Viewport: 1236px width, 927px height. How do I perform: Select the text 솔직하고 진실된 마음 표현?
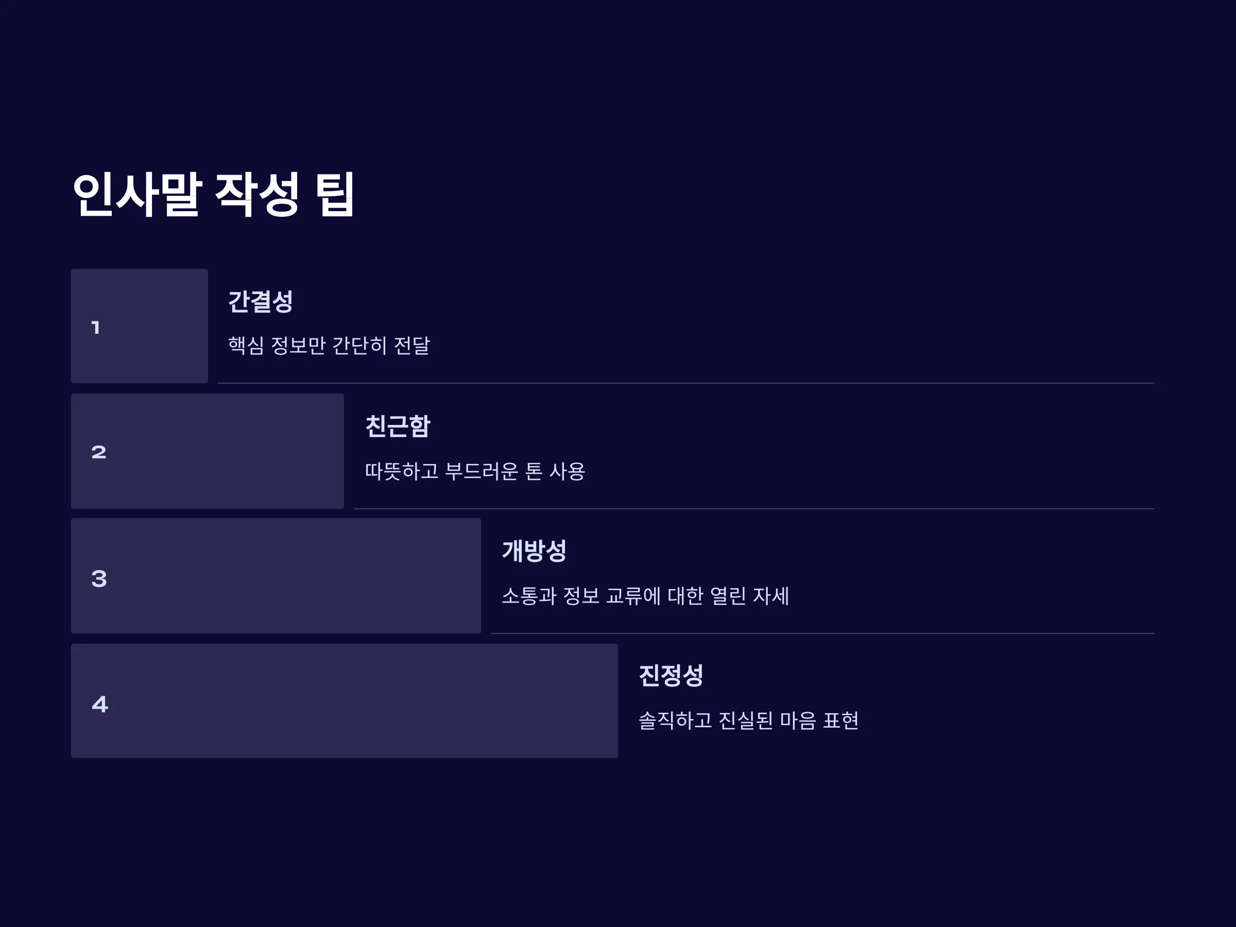tap(748, 720)
